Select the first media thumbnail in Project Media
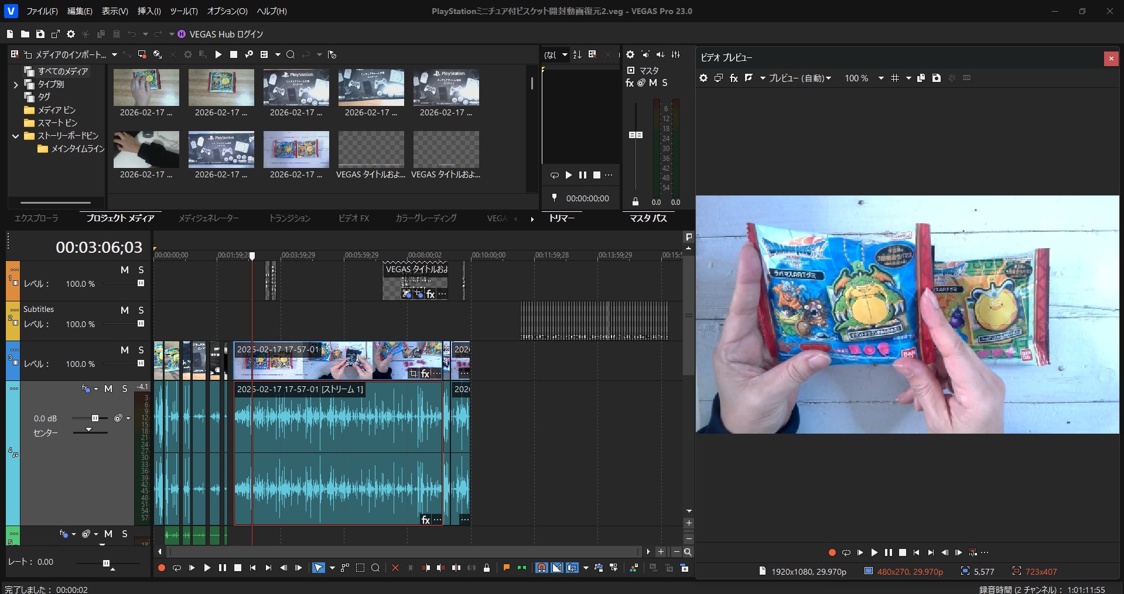The height and width of the screenshot is (594, 1124). click(146, 88)
